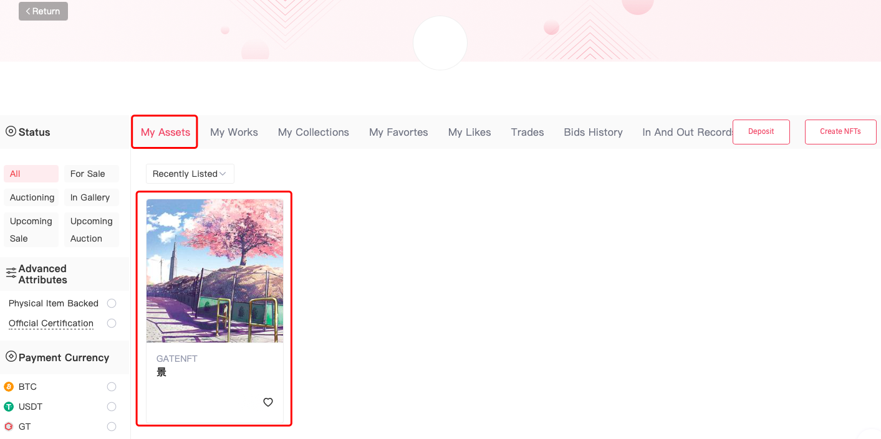Click the Return button
Image resolution: width=881 pixels, height=439 pixels.
click(x=43, y=11)
